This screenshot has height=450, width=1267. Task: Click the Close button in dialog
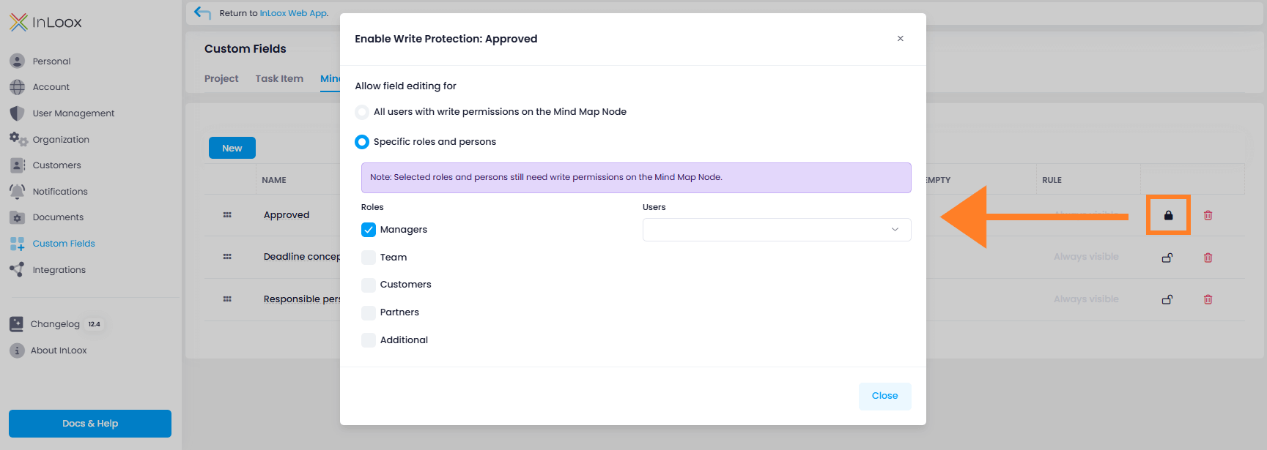[x=885, y=396]
